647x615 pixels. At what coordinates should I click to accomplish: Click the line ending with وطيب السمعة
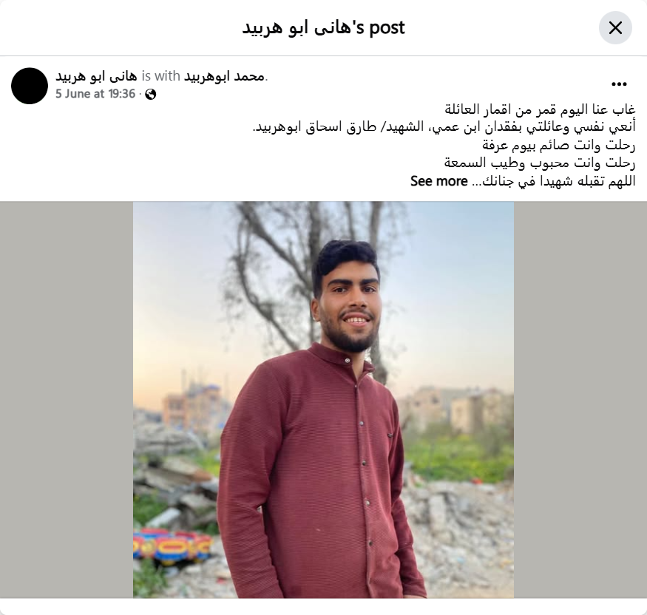[x=540, y=163]
